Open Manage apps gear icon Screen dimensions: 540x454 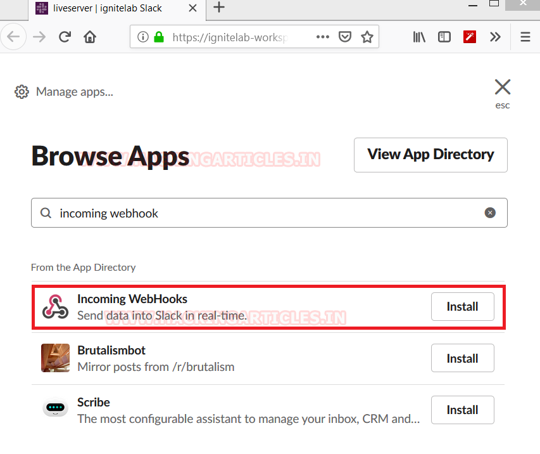point(22,92)
